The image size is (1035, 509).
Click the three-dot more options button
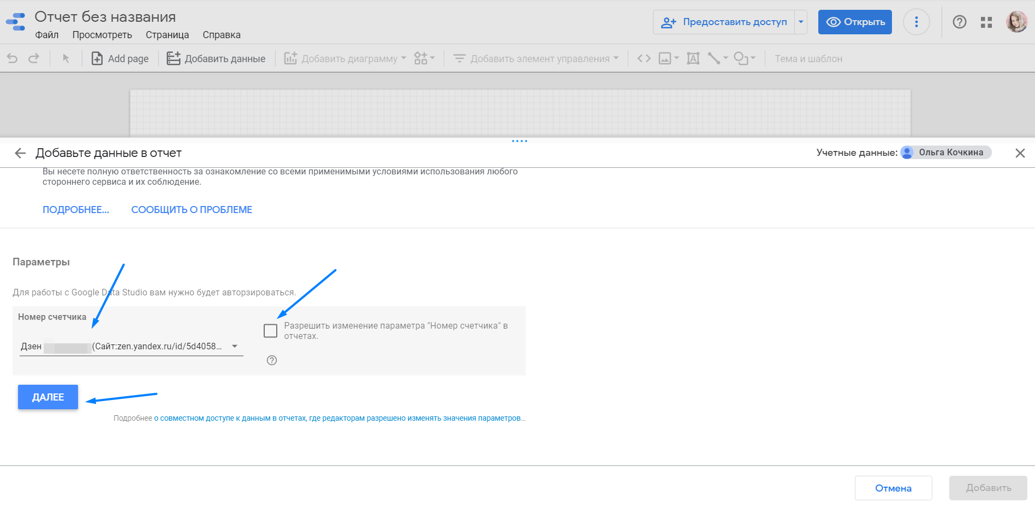916,22
